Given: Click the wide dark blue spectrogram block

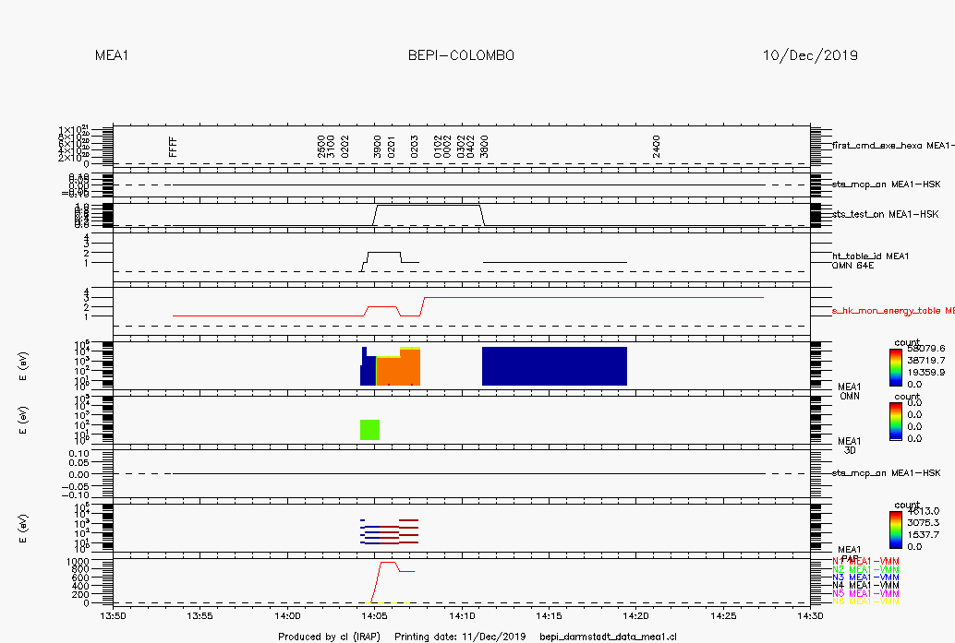Looking at the screenshot, I should (x=554, y=366).
